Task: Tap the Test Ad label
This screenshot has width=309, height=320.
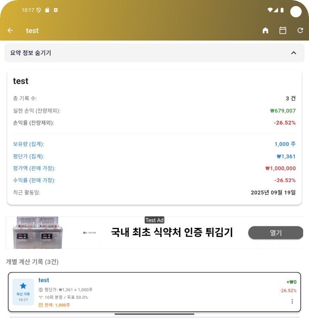Action: click(154, 220)
